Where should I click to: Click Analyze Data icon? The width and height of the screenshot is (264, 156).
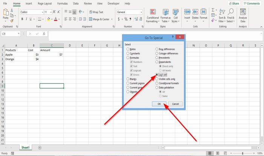(243, 12)
